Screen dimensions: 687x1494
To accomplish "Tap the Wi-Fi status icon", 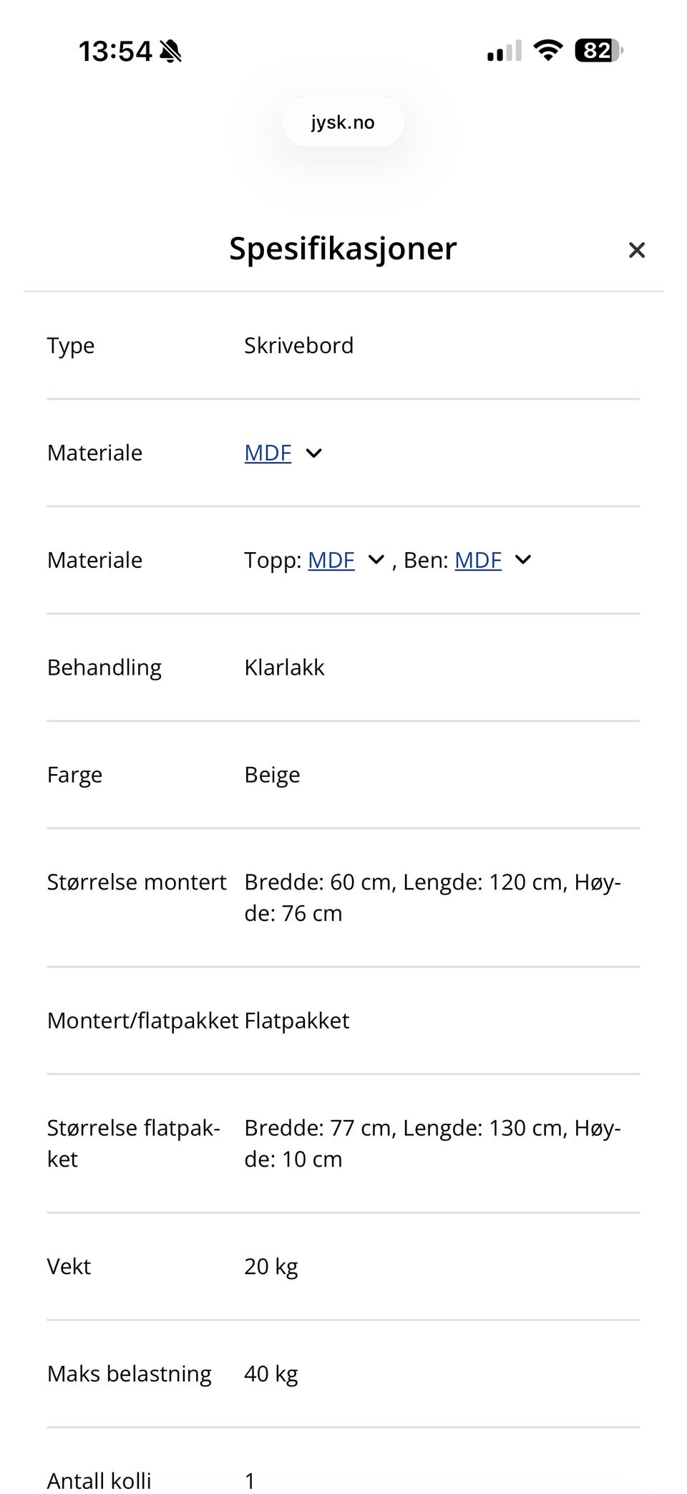I will tap(548, 50).
